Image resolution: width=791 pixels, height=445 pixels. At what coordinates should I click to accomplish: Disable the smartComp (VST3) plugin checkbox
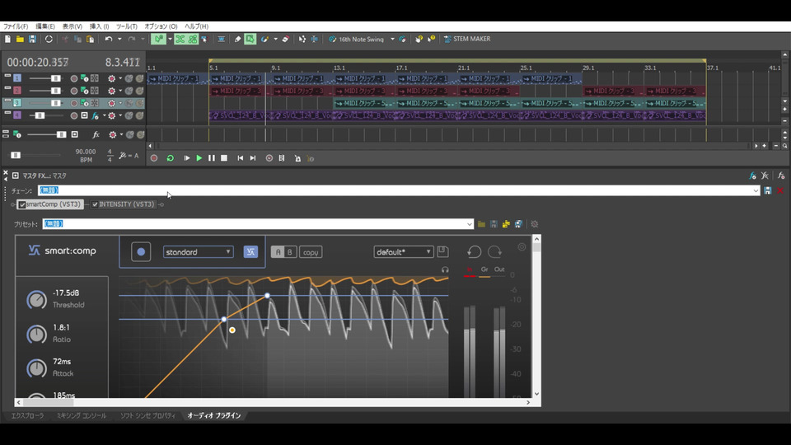point(22,205)
